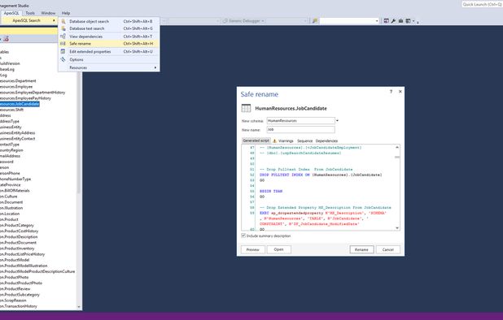Screen dimensions: 503x320
Task: Click the Edit extended properties icon
Action: tap(63, 51)
